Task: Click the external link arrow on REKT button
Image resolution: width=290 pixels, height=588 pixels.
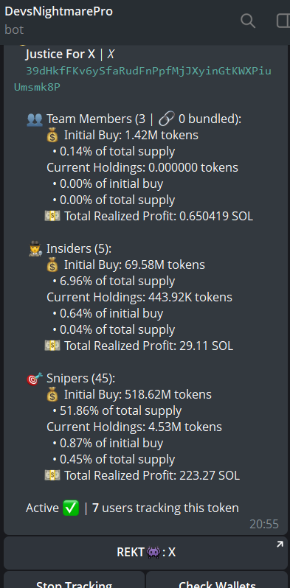Action: pyautogui.click(x=280, y=545)
